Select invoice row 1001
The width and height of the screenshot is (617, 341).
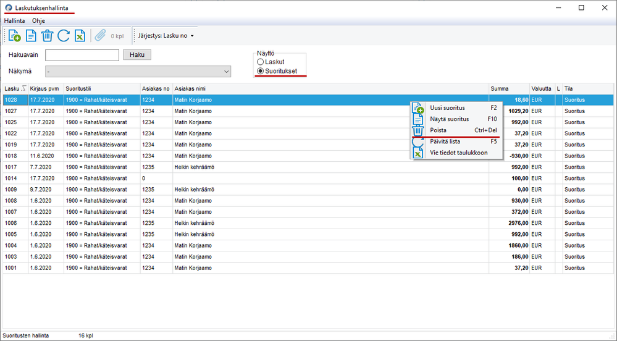tap(308, 268)
